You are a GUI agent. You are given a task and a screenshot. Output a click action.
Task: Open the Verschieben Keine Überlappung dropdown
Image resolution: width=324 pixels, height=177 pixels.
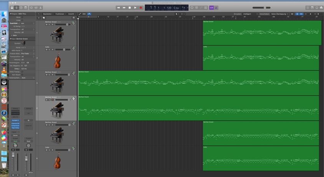tap(279, 14)
